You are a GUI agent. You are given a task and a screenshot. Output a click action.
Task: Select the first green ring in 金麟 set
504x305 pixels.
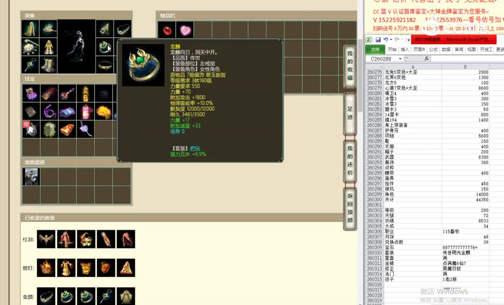click(66, 296)
